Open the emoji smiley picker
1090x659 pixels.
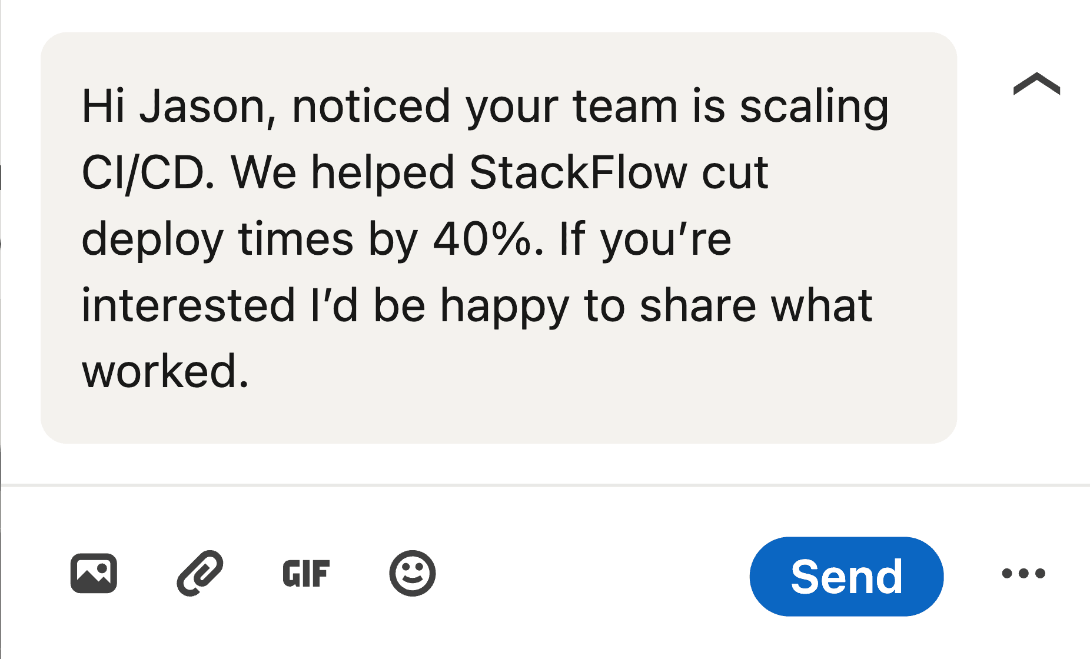(412, 573)
